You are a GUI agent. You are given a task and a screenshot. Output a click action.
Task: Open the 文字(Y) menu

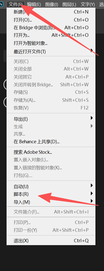[88, 4]
